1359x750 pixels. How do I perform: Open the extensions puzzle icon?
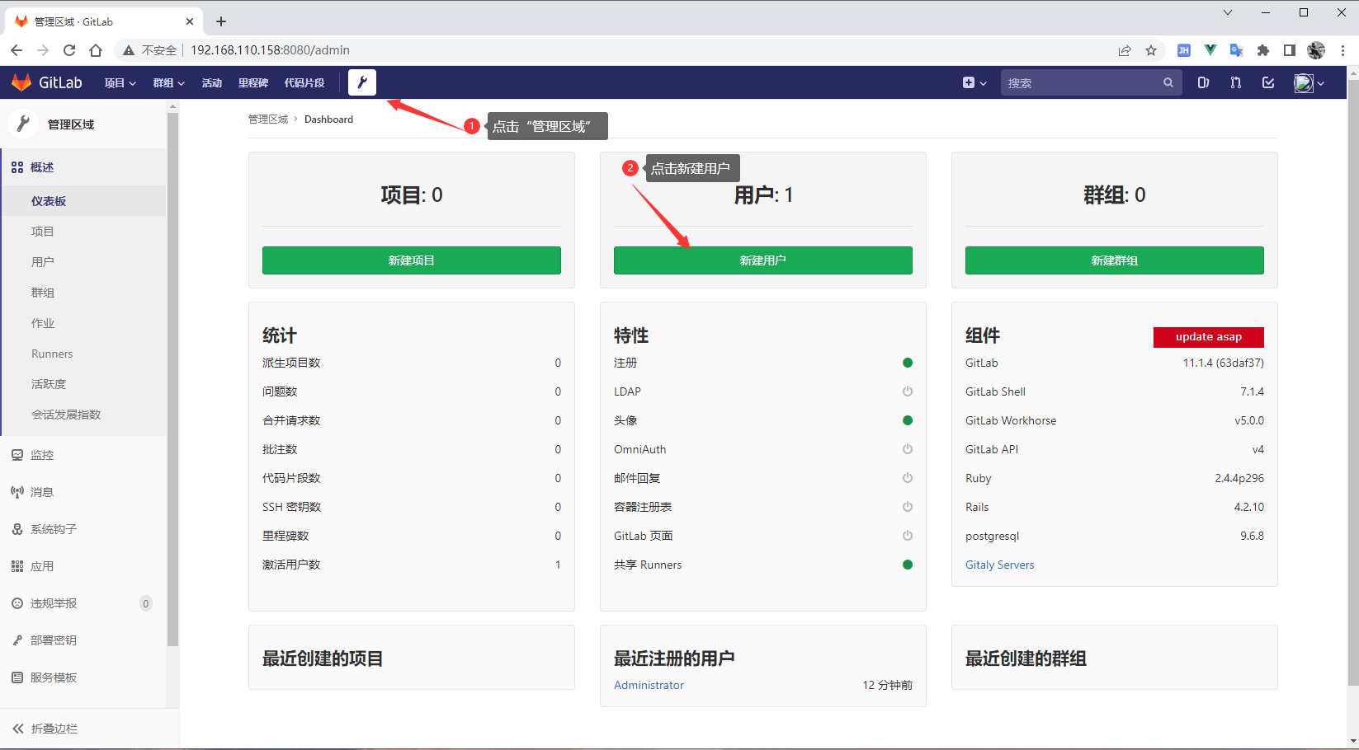[x=1263, y=50]
